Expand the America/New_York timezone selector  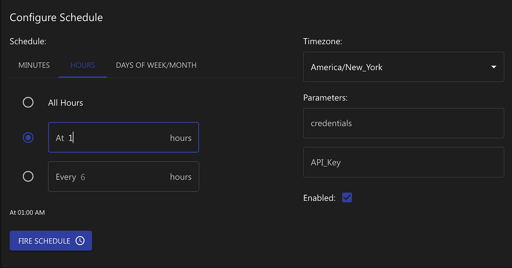403,67
